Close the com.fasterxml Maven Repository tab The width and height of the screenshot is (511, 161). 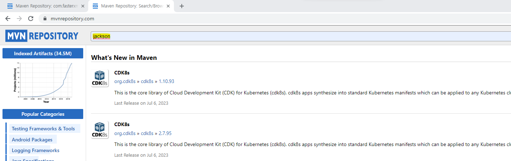[x=82, y=6]
